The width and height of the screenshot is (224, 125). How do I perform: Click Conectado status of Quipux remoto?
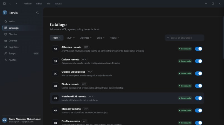pyautogui.click(x=185, y=61)
